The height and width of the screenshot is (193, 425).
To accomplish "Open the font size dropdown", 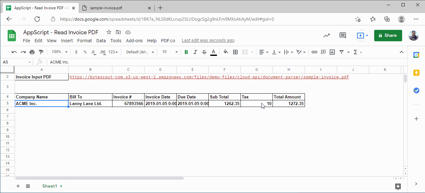I will [x=170, y=52].
